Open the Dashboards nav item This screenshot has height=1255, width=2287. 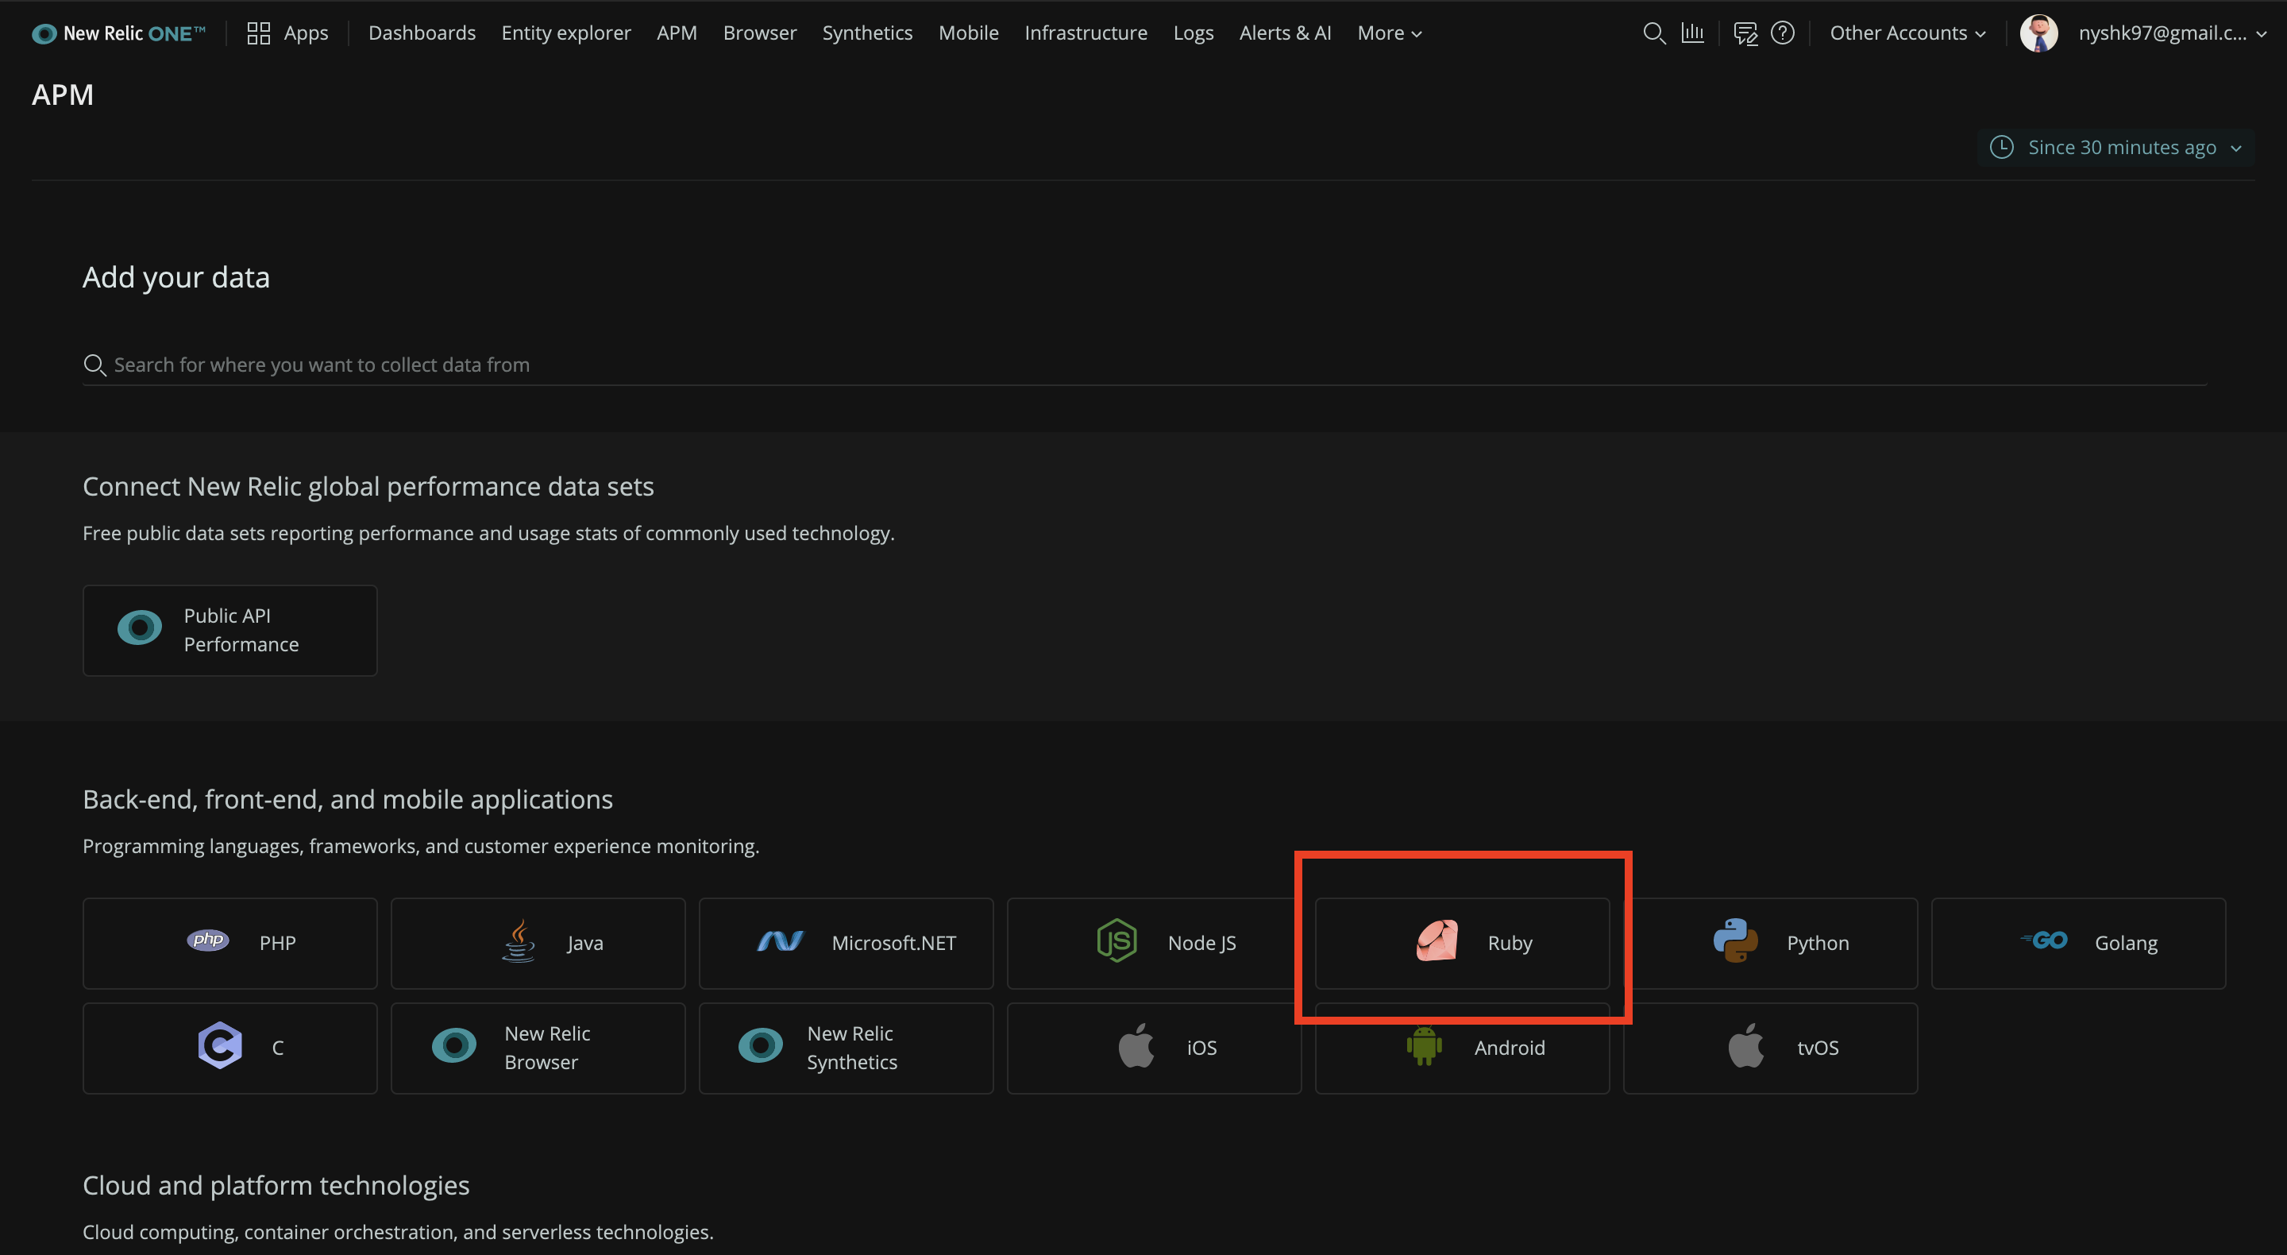pyautogui.click(x=422, y=33)
